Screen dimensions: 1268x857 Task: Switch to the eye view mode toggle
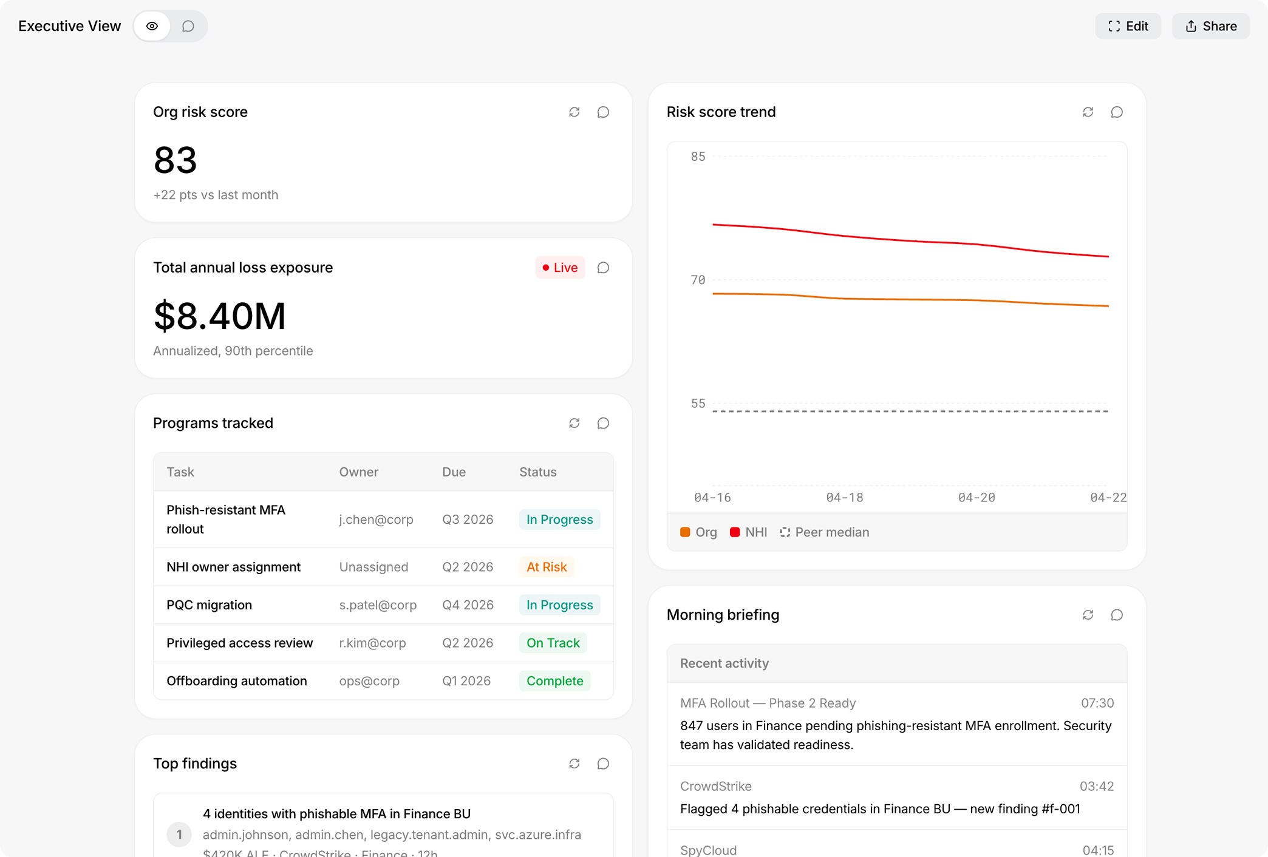pyautogui.click(x=152, y=26)
